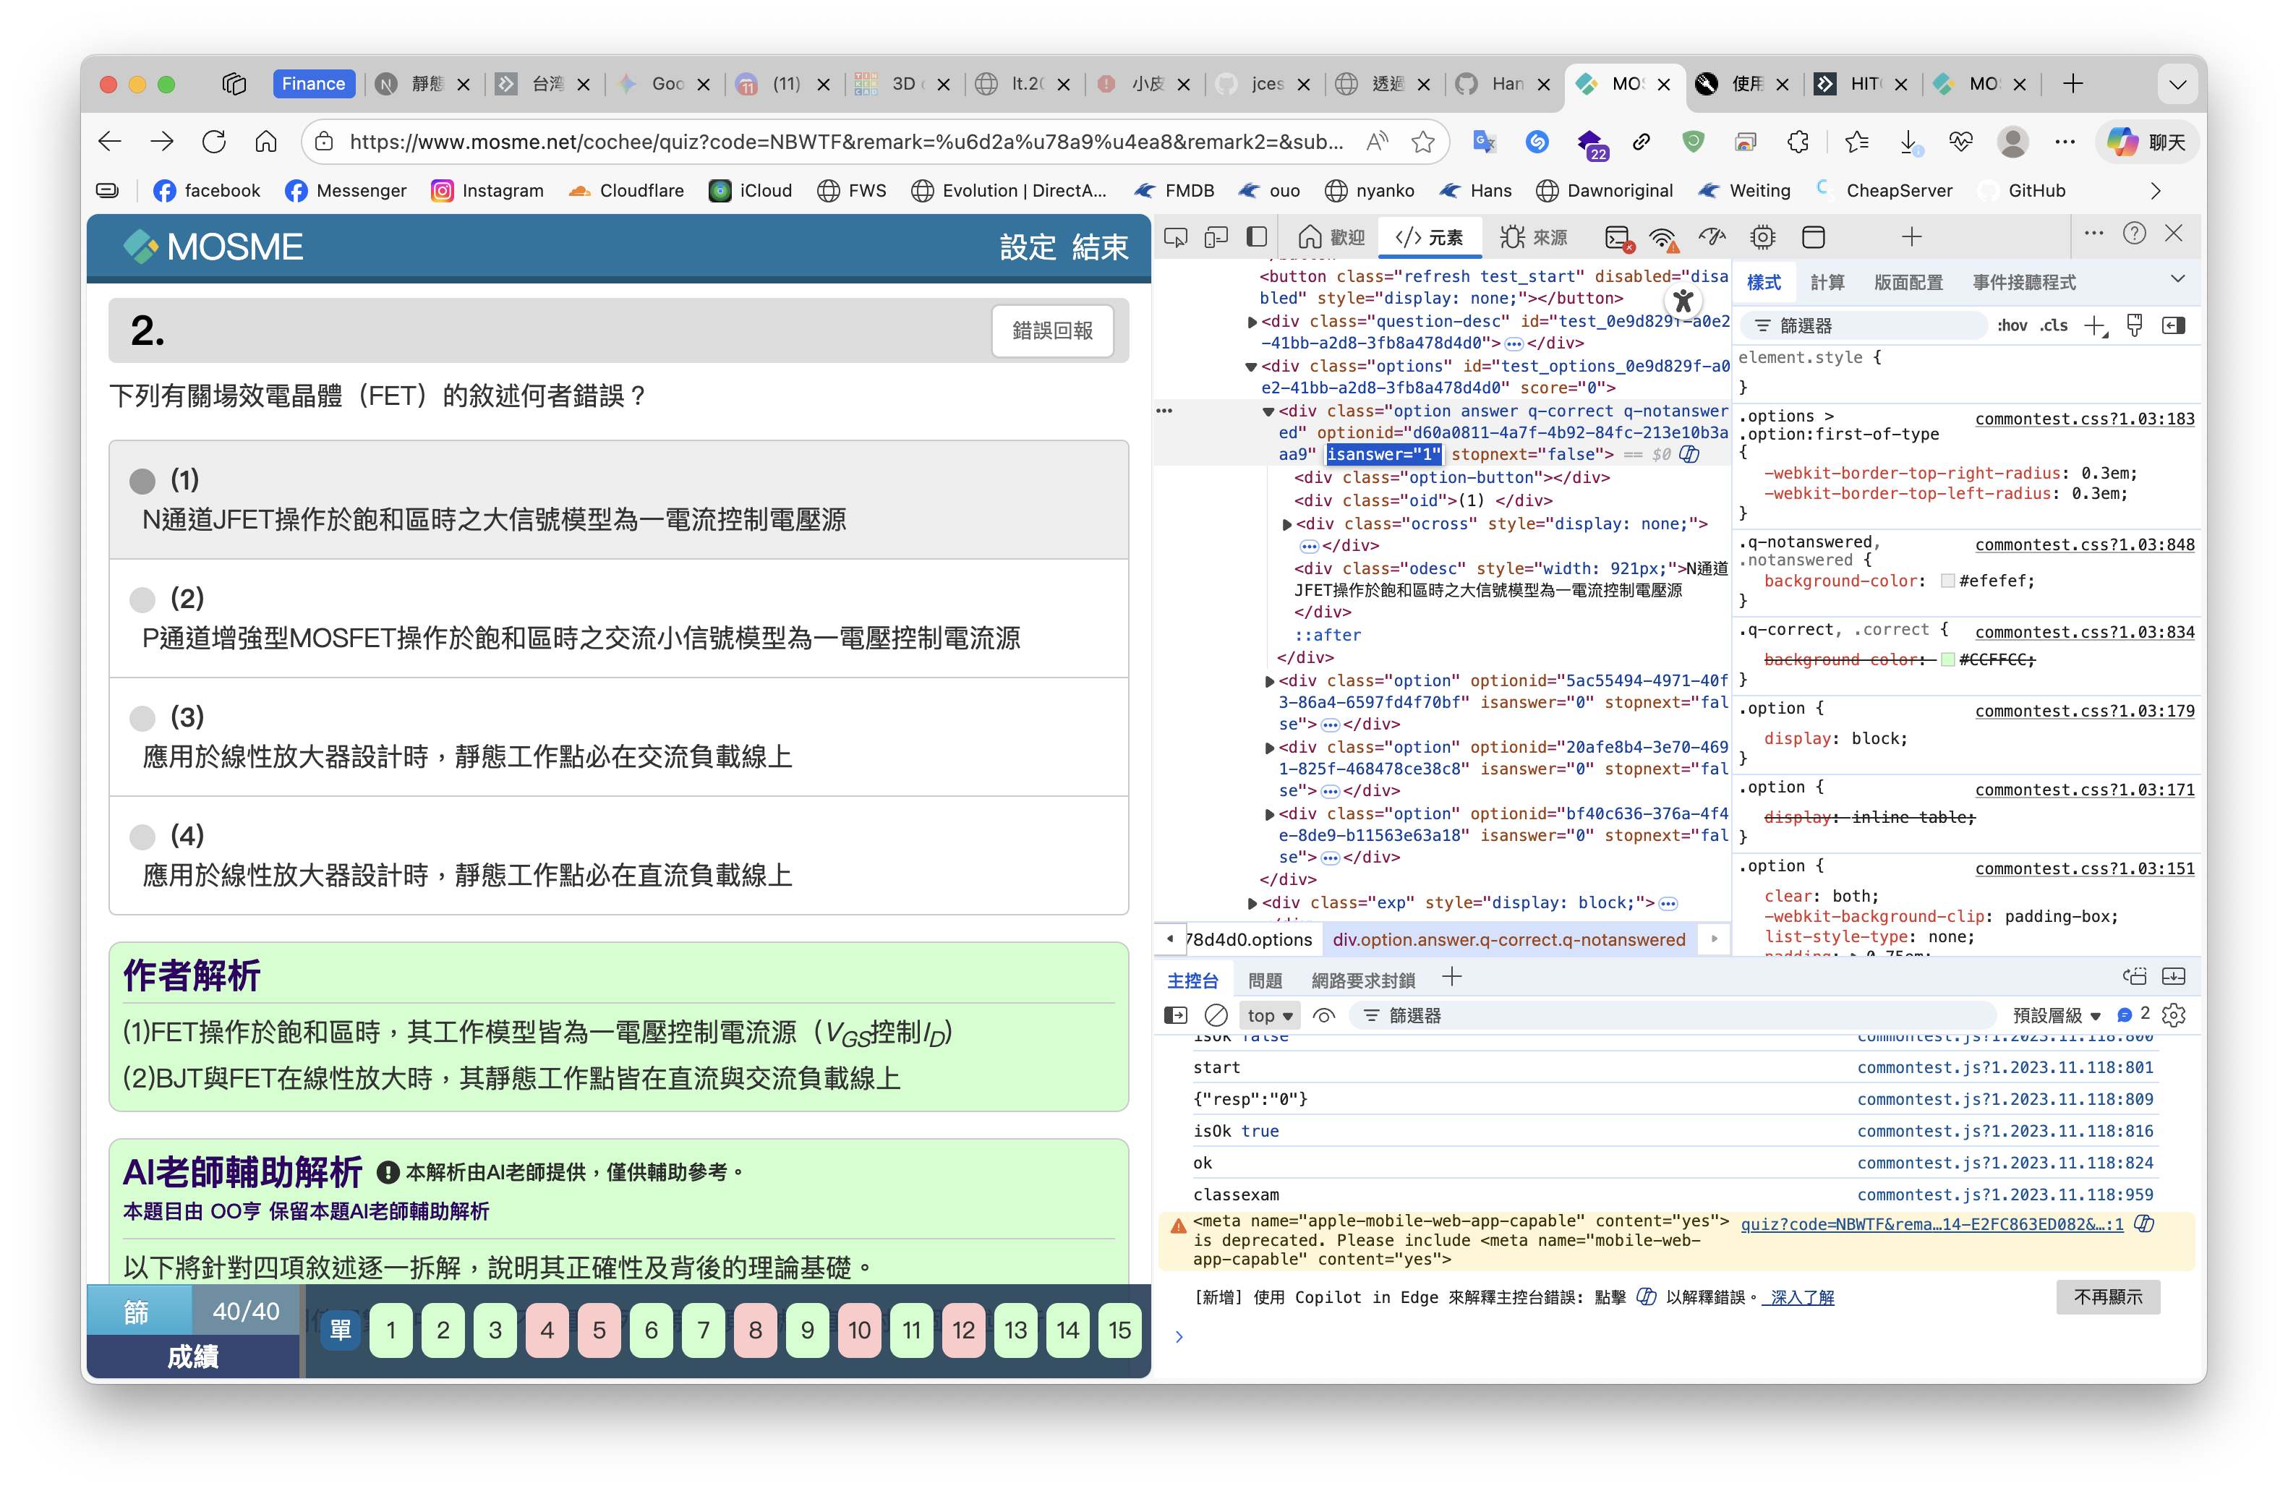
Task: Activate the inspect element picker icon
Action: point(1175,236)
